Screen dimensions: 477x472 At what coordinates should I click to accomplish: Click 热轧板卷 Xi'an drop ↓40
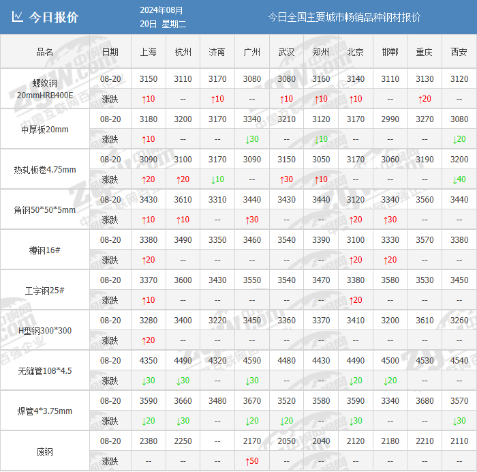click(x=459, y=179)
